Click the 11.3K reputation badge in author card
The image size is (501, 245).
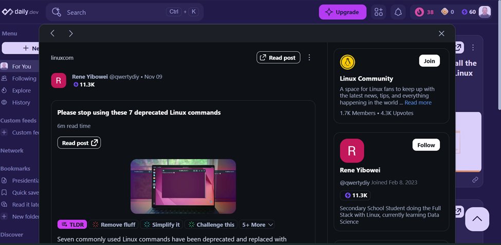click(355, 195)
